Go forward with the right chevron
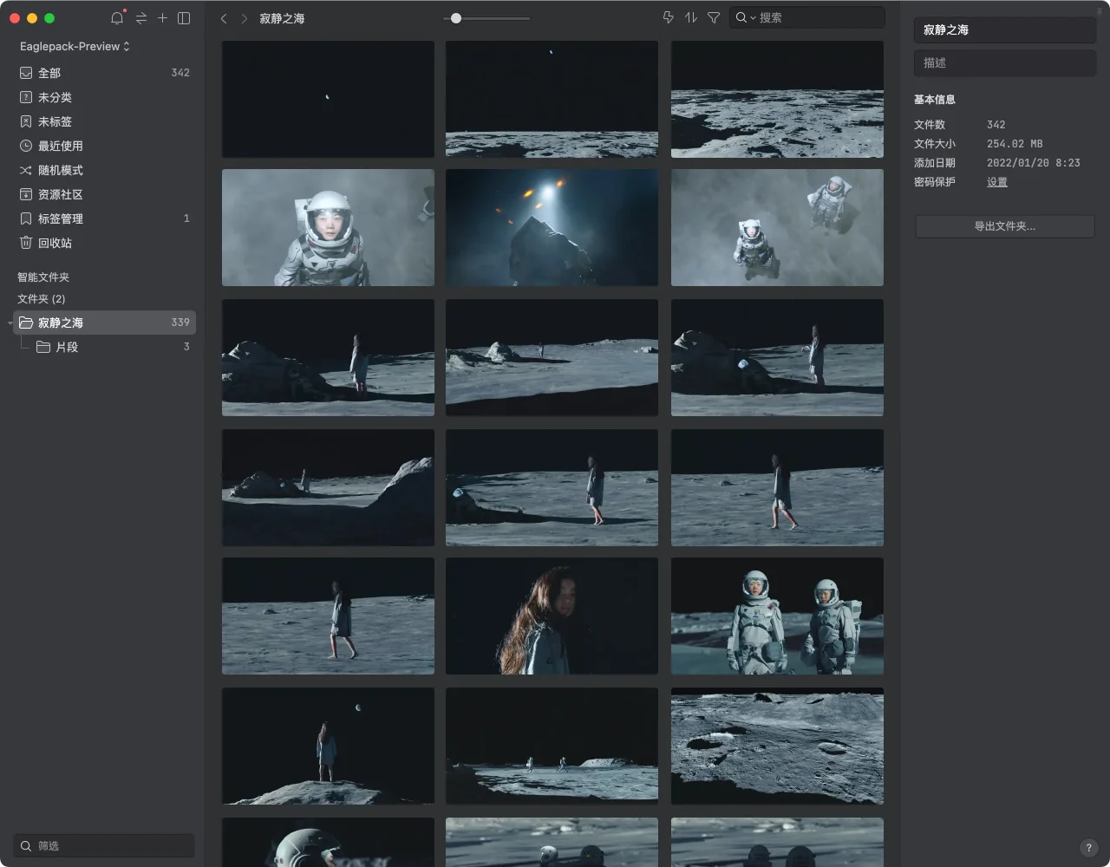 (x=245, y=18)
